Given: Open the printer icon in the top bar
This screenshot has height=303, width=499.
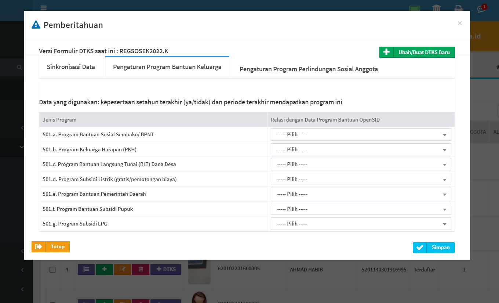Looking at the screenshot, I should [x=458, y=8].
